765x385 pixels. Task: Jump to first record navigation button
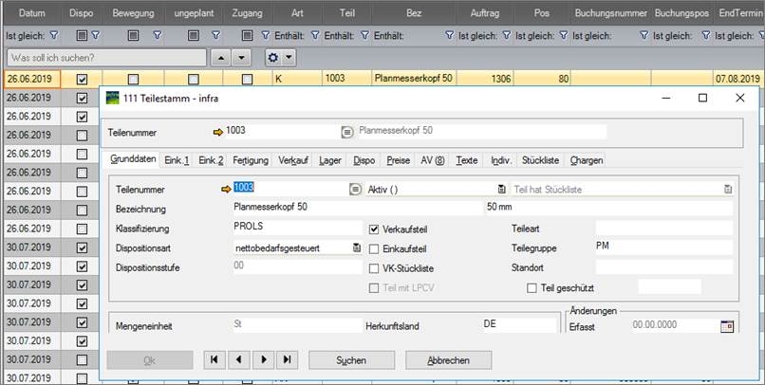coord(215,360)
